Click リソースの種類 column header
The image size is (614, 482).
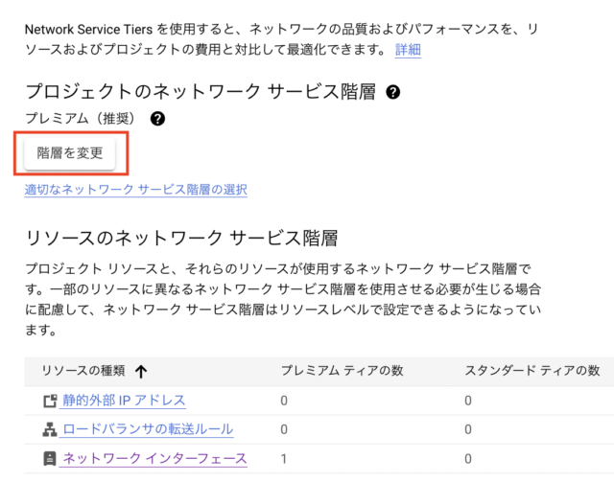click(x=83, y=371)
